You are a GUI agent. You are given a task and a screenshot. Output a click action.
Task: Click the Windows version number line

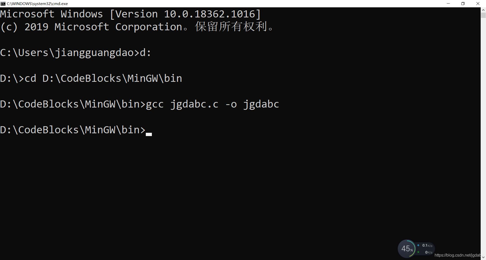click(x=130, y=14)
